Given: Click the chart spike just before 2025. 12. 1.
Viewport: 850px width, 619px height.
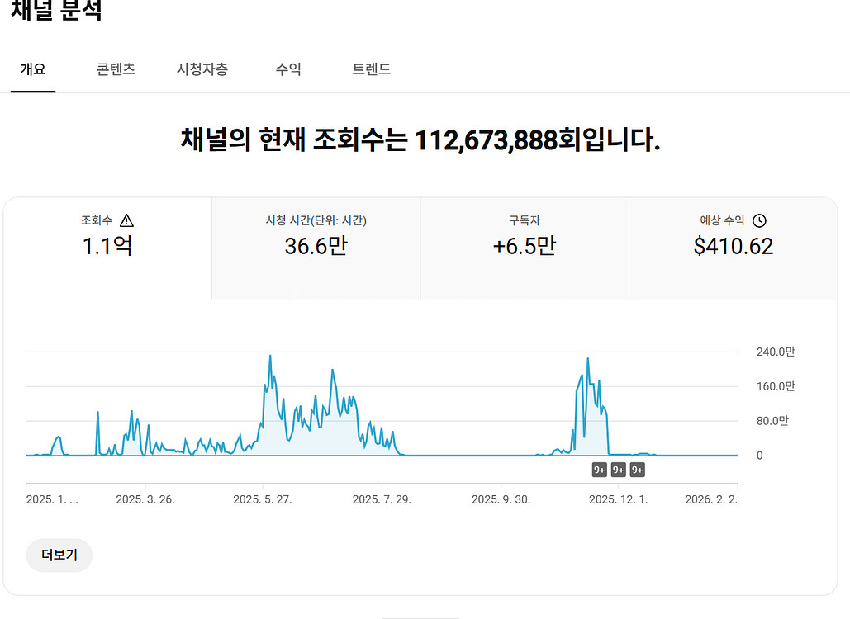Looking at the screenshot, I should pos(587,360).
